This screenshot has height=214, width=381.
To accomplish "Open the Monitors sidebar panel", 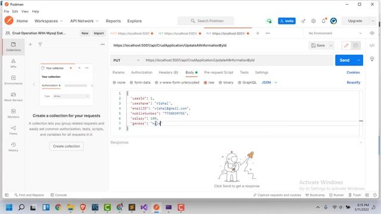I will [x=13, y=114].
